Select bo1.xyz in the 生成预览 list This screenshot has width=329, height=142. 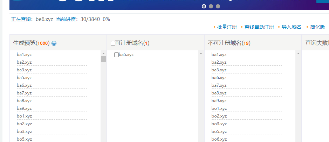(24, 116)
